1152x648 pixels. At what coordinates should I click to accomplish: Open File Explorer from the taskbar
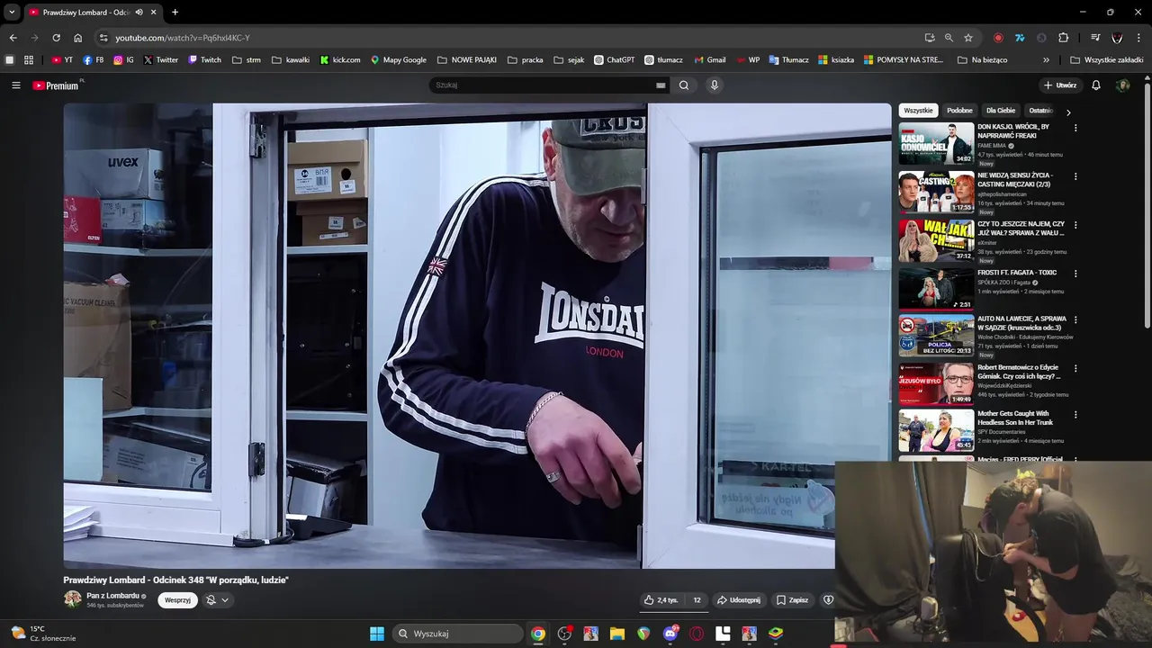pyautogui.click(x=617, y=634)
